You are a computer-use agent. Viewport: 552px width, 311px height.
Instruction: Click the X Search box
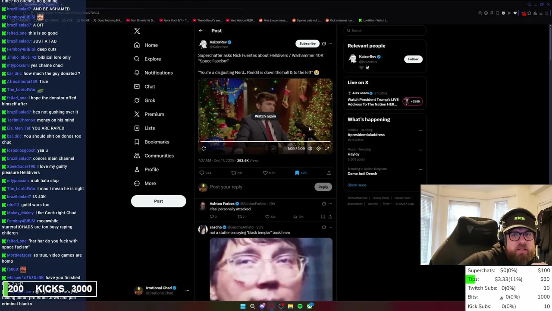pyautogui.click(x=385, y=31)
